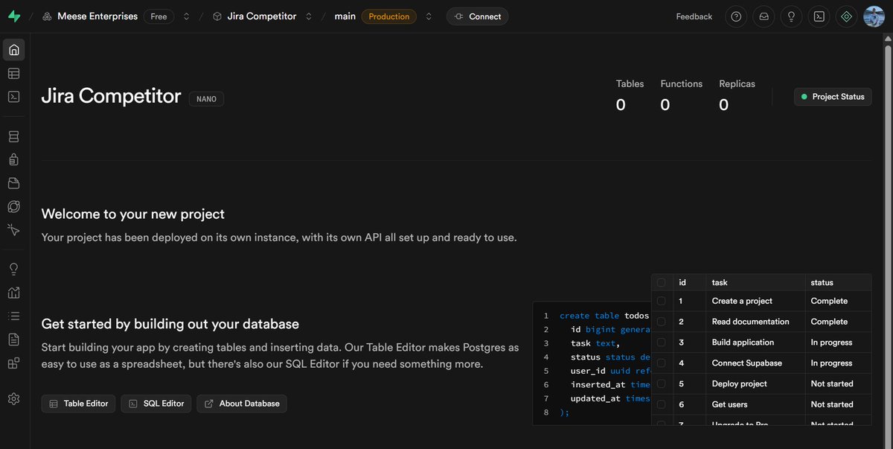Viewport: 893px width, 449px height.
Task: Click the "create table todos" code line
Action: pyautogui.click(x=604, y=316)
